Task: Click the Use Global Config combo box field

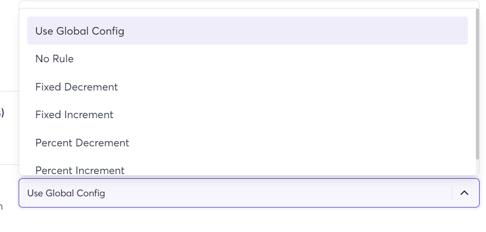Action: pos(249,193)
